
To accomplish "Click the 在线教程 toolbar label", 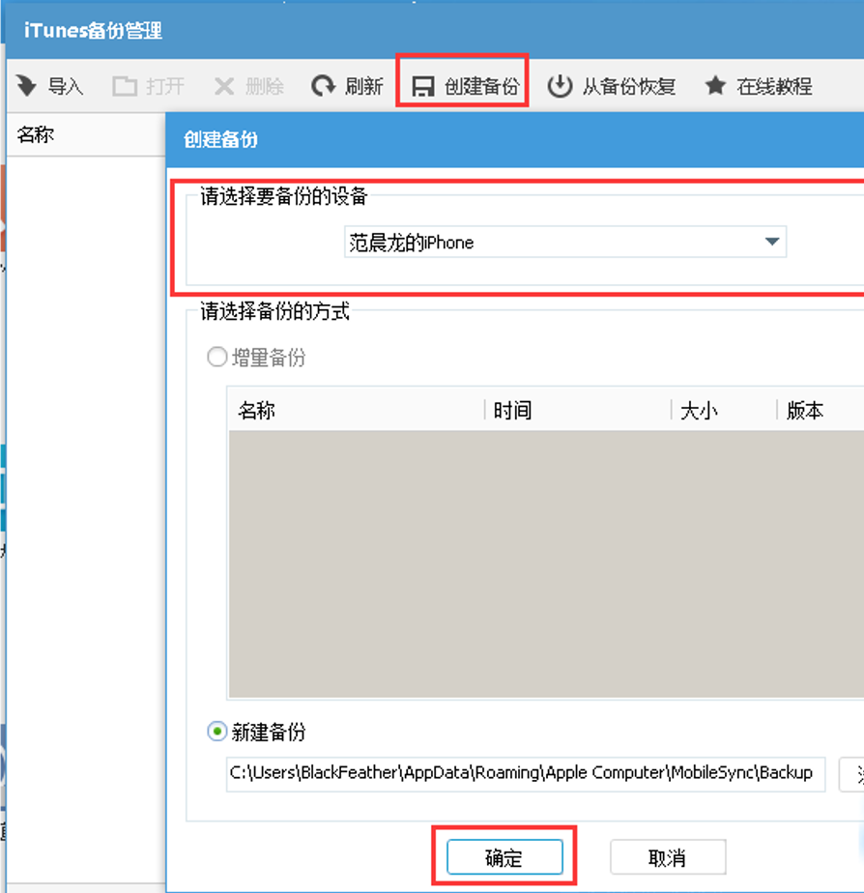I will pyautogui.click(x=774, y=87).
